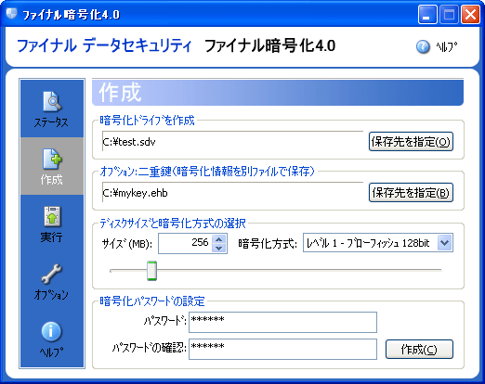This screenshot has height=384, width=485.
Task: Click the 保存先を指定(B) button
Action: tap(411, 193)
